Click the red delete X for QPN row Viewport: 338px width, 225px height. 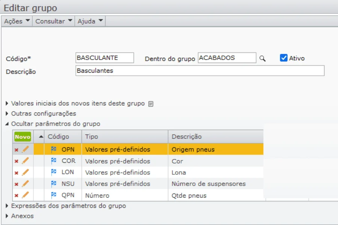(x=16, y=195)
